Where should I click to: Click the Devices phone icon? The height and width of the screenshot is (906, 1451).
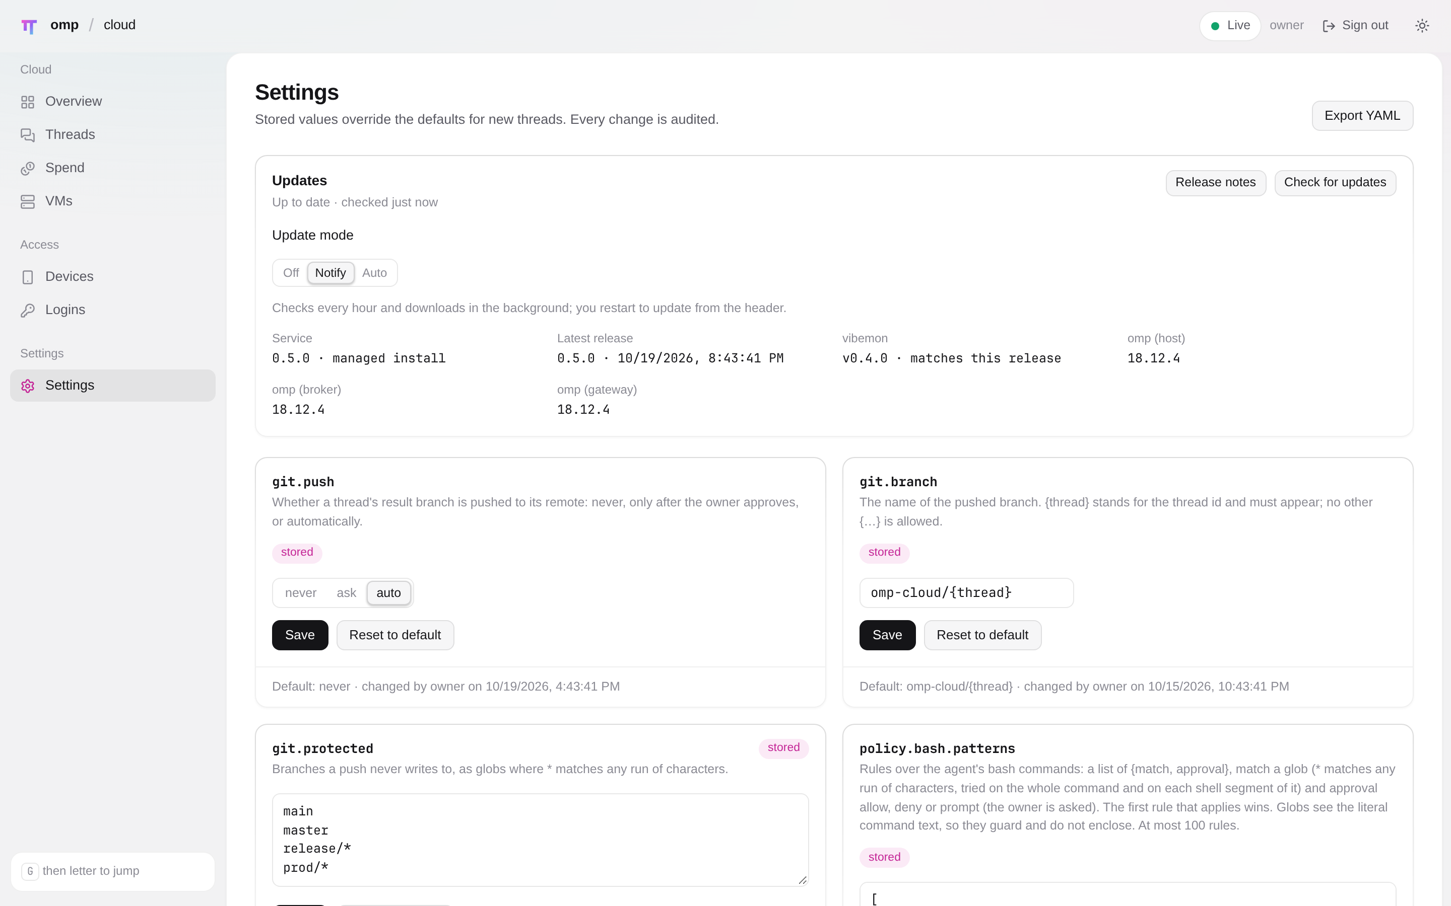pos(28,277)
